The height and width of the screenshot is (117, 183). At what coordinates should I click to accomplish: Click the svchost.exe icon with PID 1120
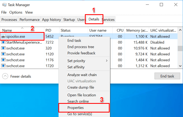coord(3,54)
